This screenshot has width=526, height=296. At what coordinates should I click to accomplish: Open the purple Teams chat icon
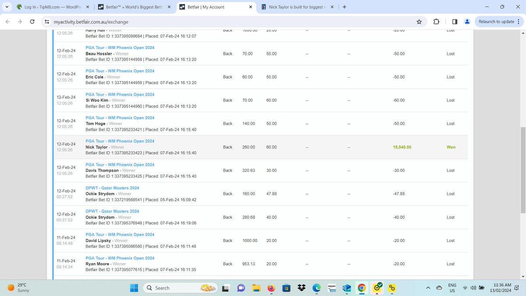click(241, 288)
